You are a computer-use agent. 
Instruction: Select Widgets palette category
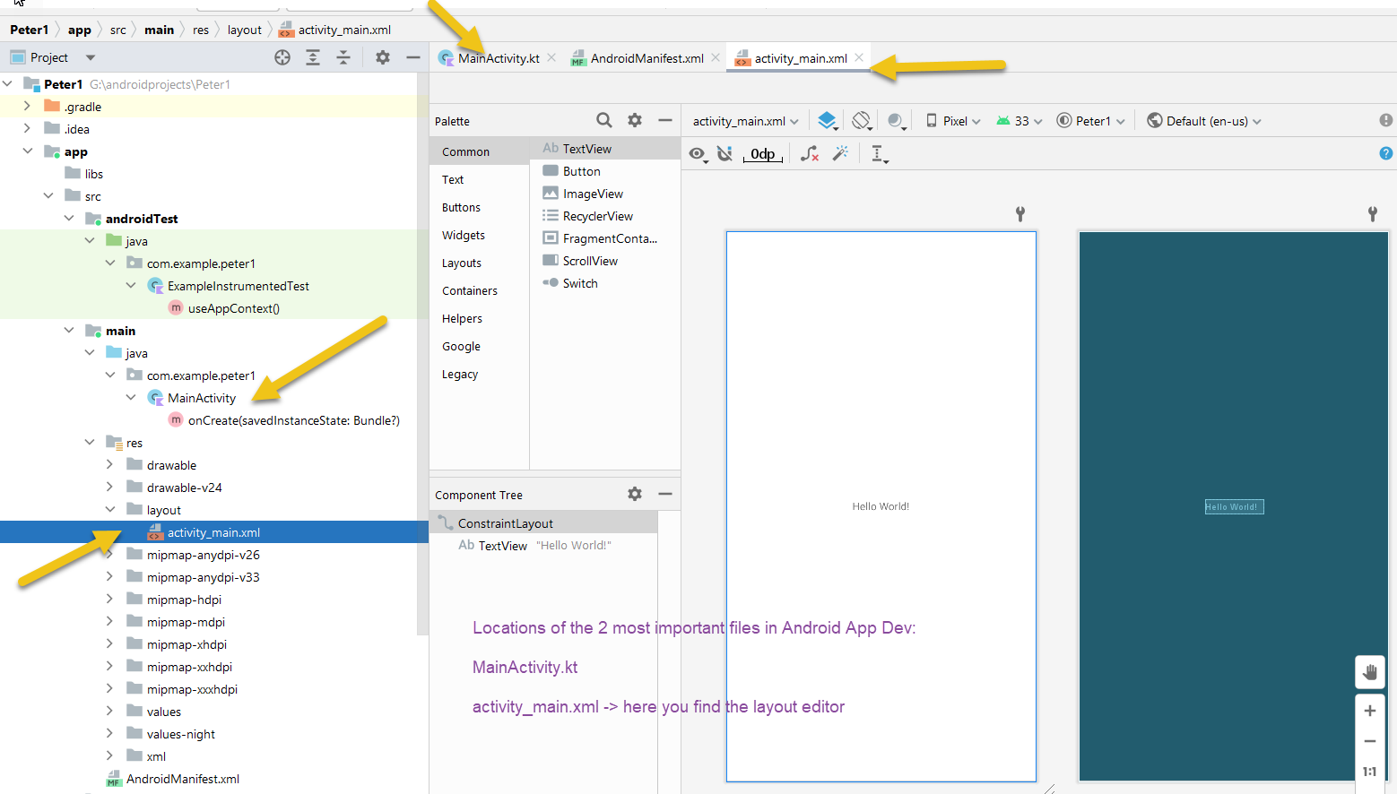coord(480,235)
